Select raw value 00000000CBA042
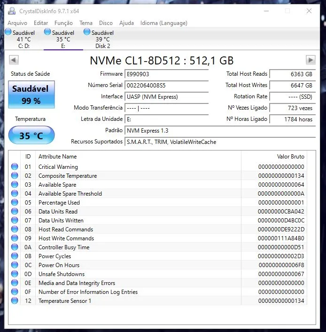 tap(281, 211)
